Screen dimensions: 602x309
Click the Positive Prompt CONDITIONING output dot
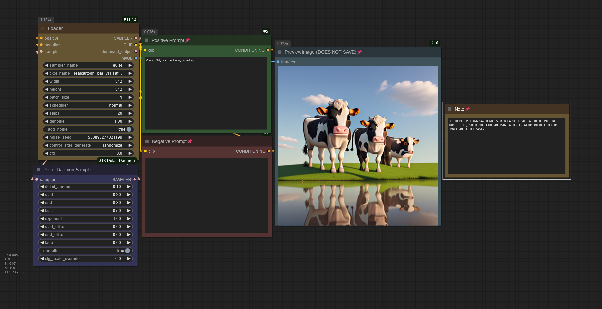pos(268,50)
